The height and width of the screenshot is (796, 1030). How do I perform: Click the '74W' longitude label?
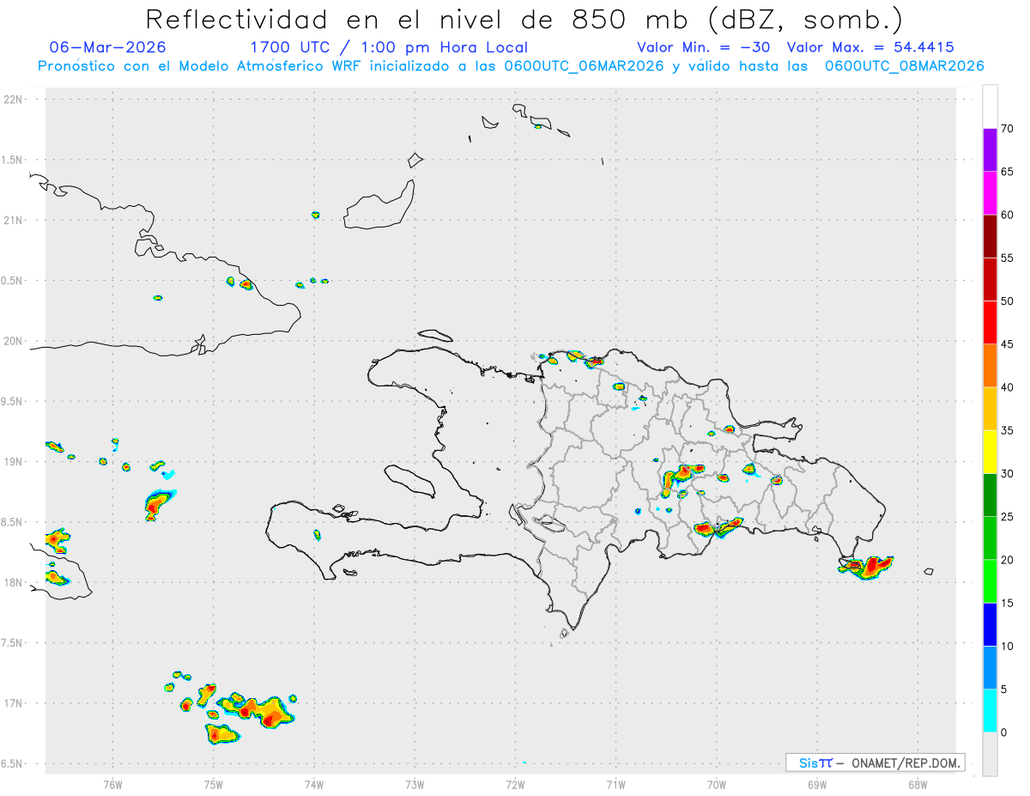tap(314, 785)
